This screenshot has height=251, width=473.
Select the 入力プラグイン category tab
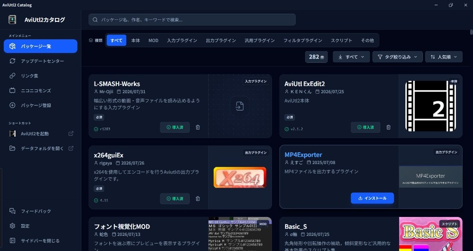pos(182,40)
